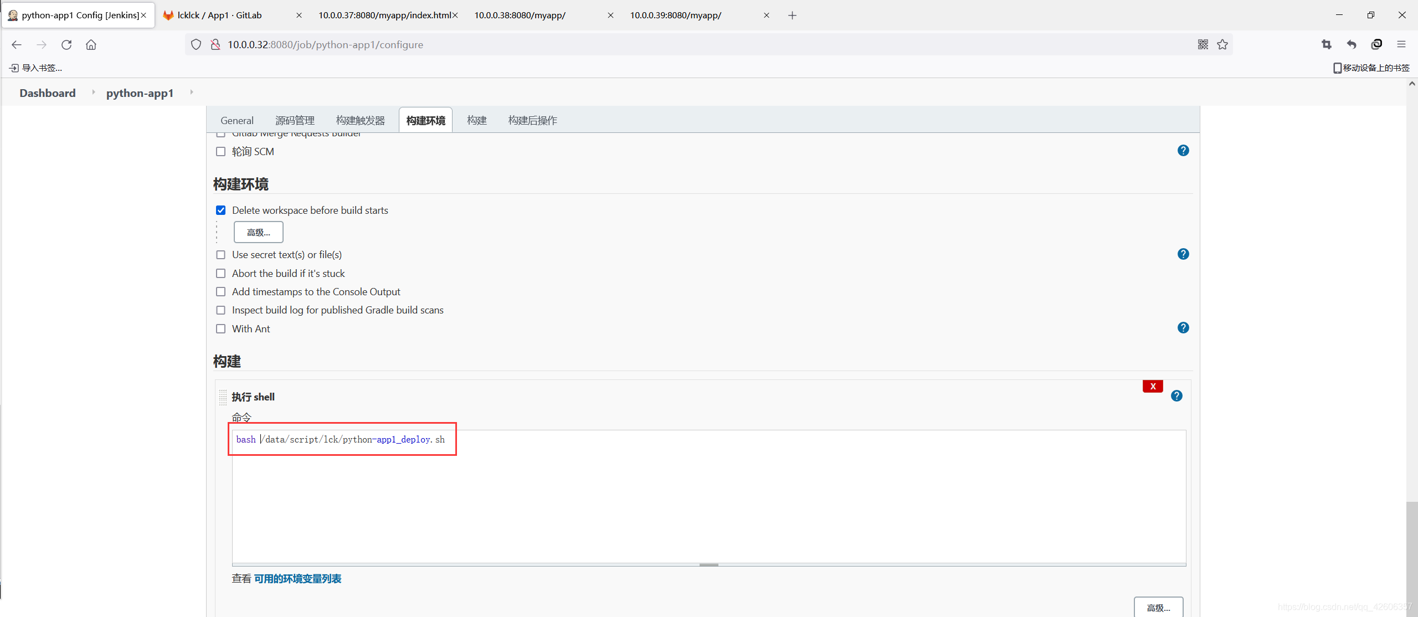
Task: Open the QR code icon in address bar
Action: pos(1203,44)
